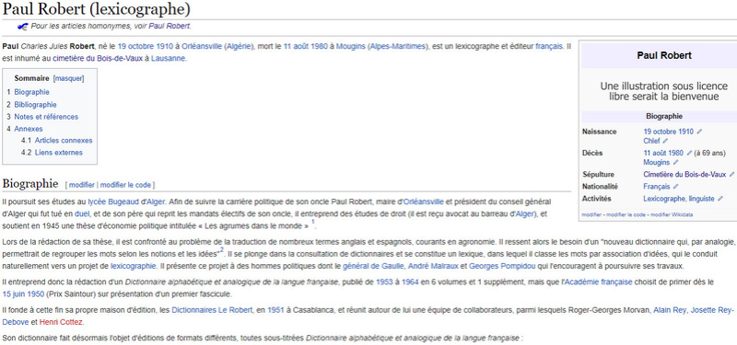The width and height of the screenshot is (737, 345).
Task: Open the Algérie link
Action: 240,47
